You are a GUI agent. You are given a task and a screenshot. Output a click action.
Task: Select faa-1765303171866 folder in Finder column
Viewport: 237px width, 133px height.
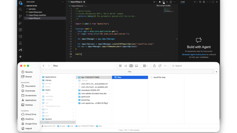tap(94, 77)
